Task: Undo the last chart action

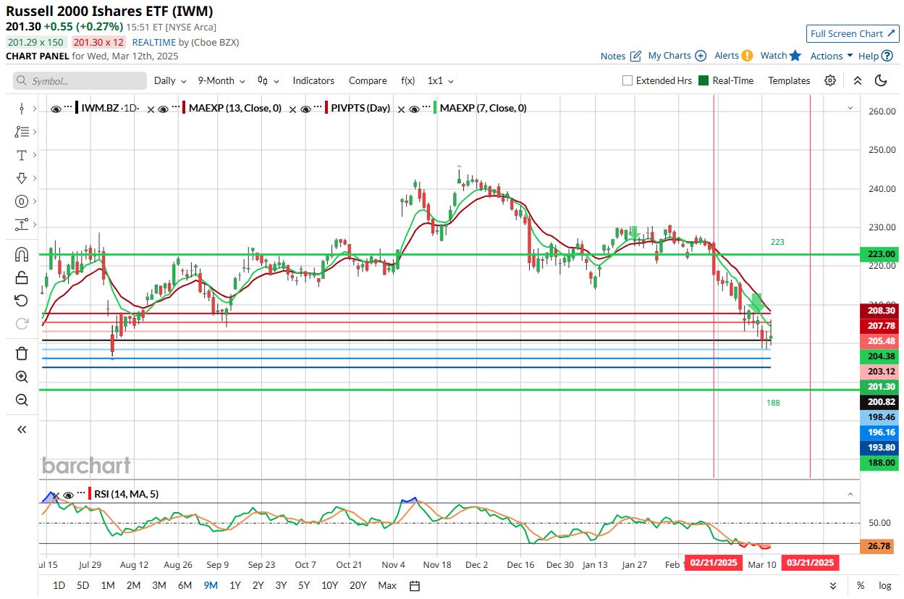Action: (22, 301)
